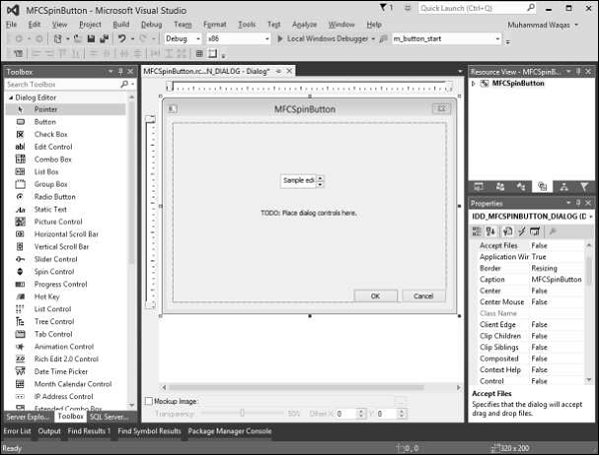Select the Pointer tool in Toolbox
Viewport: 599px width, 455px height.
click(66, 109)
